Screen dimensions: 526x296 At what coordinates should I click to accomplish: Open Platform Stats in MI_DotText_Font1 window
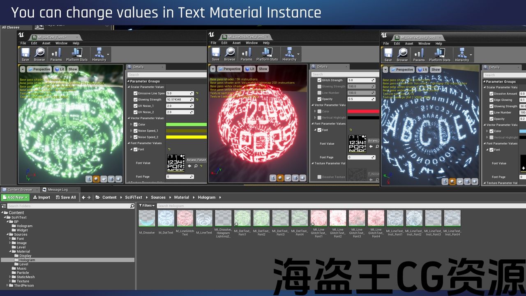tap(77, 54)
